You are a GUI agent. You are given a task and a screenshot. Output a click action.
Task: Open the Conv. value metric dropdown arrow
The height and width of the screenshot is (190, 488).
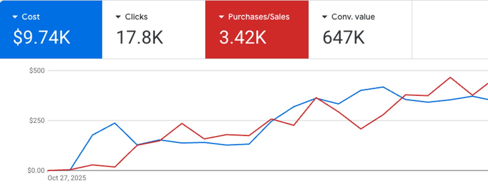pyautogui.click(x=325, y=17)
